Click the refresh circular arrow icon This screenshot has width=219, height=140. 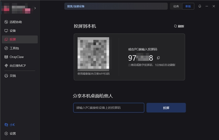pyautogui.click(x=176, y=26)
